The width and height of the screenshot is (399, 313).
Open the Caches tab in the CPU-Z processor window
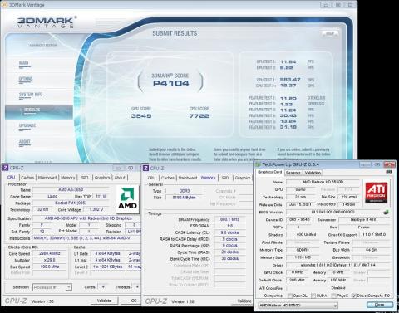27,178
